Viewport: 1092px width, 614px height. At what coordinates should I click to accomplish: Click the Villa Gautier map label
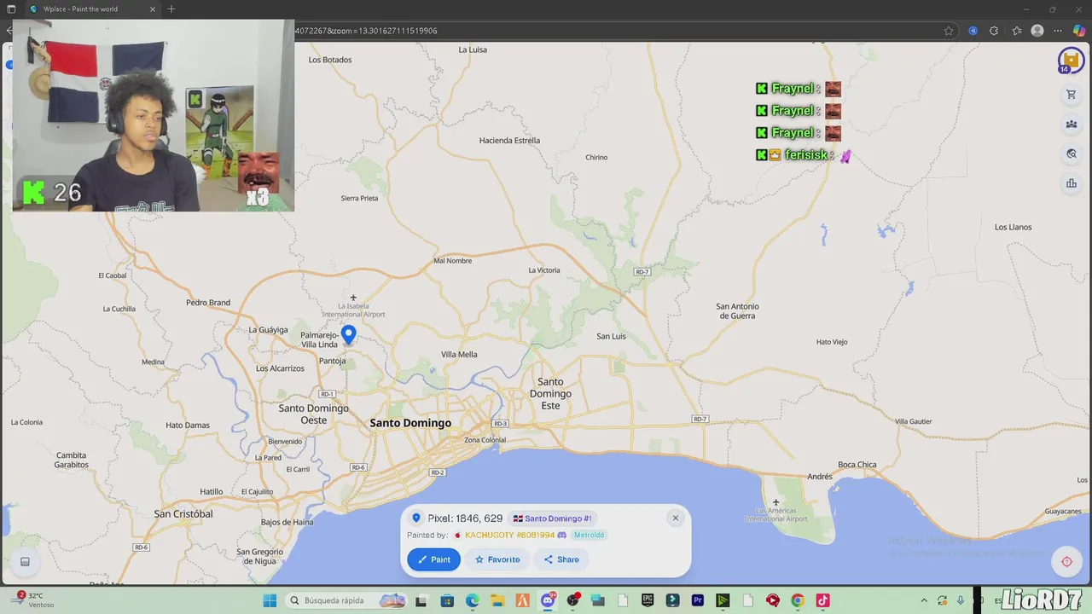point(914,421)
